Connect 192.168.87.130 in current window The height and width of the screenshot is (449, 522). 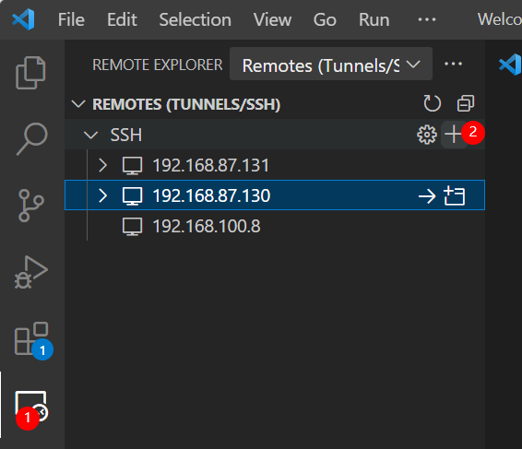click(x=427, y=196)
